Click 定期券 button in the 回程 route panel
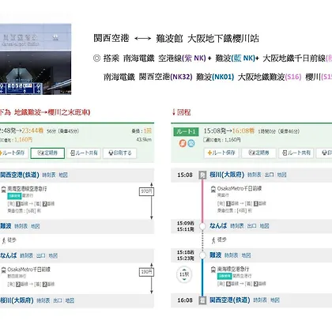The width and height of the screenshot is (332, 332). point(258,153)
